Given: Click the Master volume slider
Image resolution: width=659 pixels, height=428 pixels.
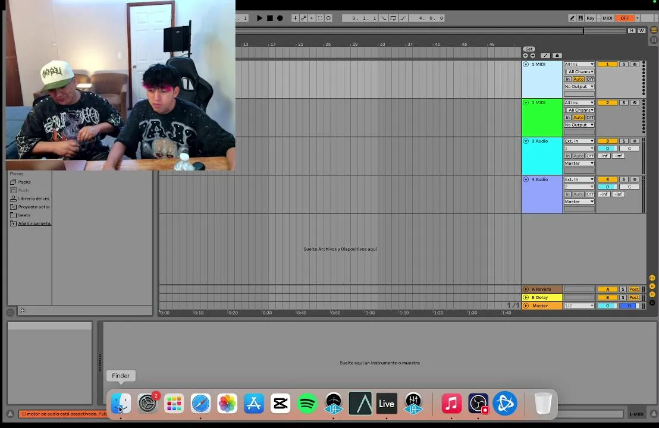Looking at the screenshot, I should pyautogui.click(x=607, y=306).
